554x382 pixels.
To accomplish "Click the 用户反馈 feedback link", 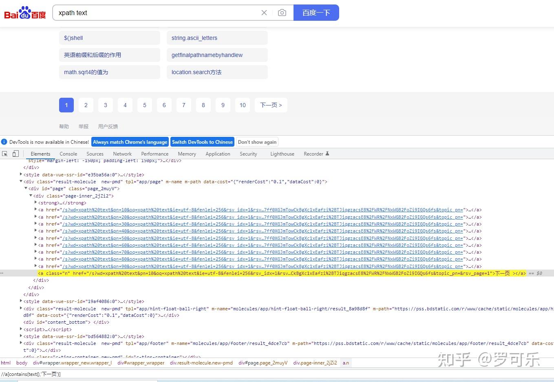I will 108,126.
